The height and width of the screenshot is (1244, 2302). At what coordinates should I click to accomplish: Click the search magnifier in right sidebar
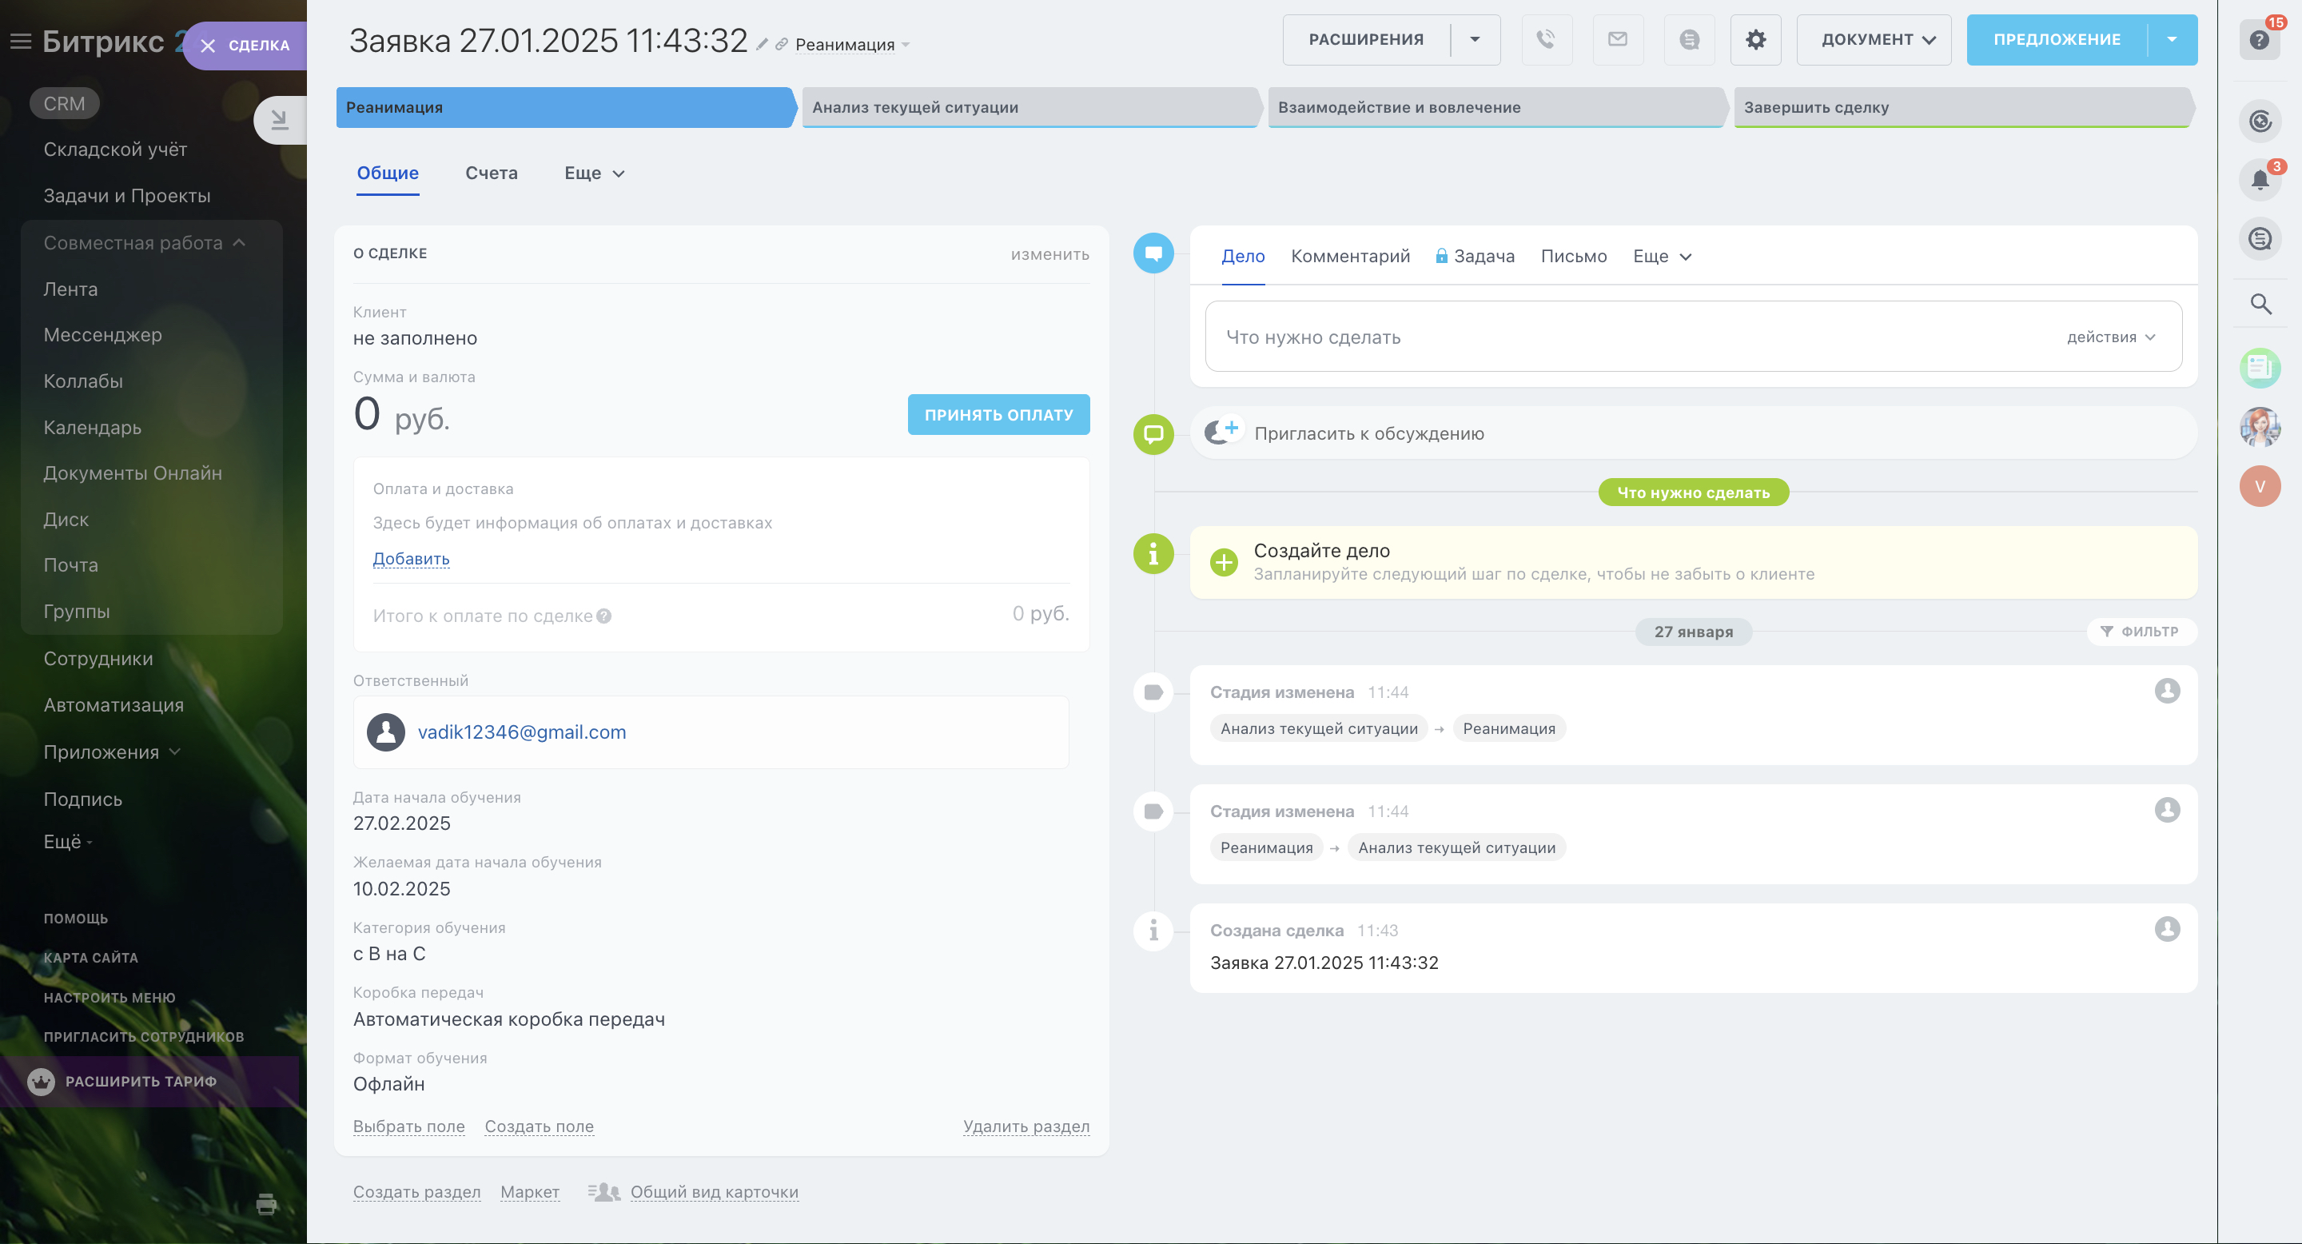pyautogui.click(x=2260, y=304)
